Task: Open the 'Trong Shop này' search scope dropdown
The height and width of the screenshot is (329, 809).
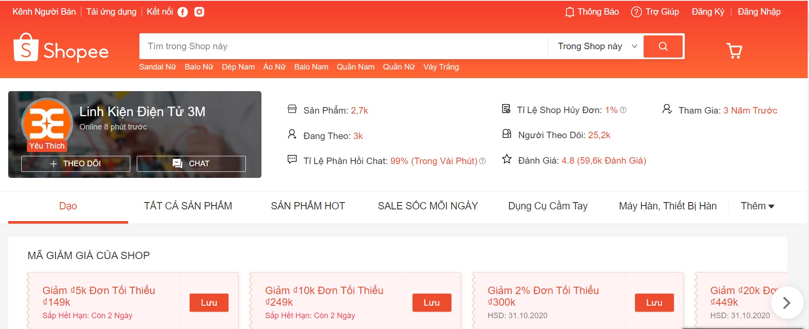Action: 597,46
